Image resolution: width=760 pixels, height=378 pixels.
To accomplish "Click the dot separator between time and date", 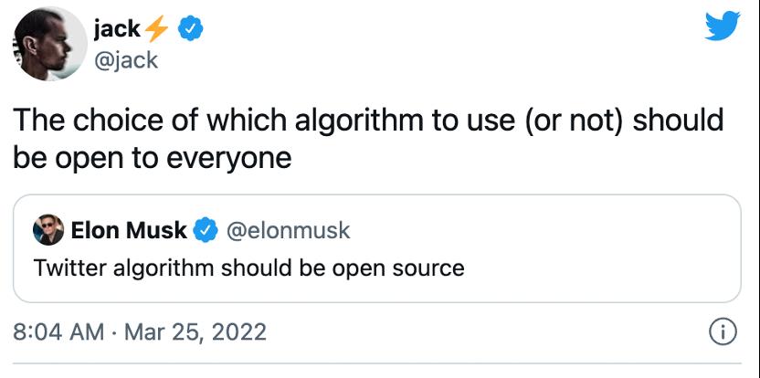I will pyautogui.click(x=114, y=333).
